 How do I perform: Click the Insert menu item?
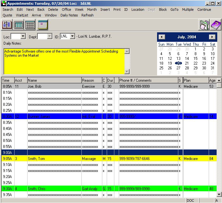pos(105,10)
